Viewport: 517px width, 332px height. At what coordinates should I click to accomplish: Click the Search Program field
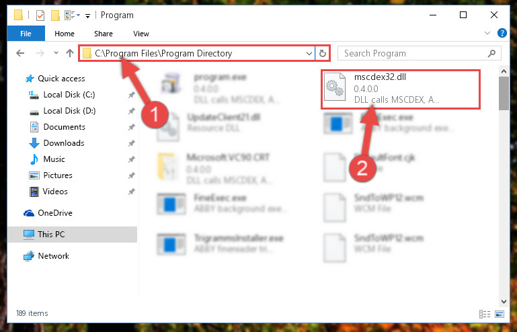(420, 53)
